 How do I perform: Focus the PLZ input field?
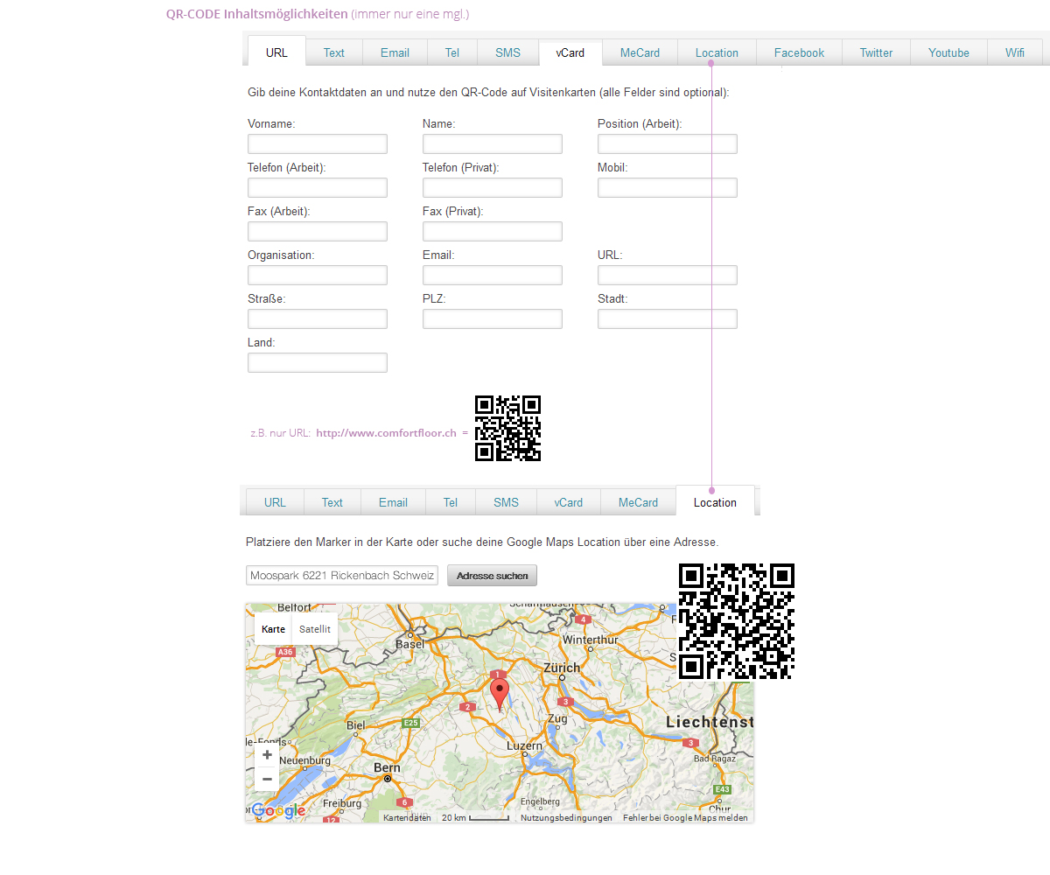click(x=493, y=318)
